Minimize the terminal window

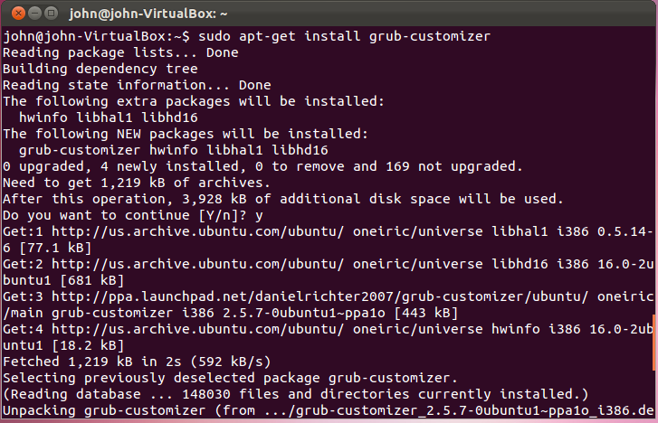(x=34, y=14)
